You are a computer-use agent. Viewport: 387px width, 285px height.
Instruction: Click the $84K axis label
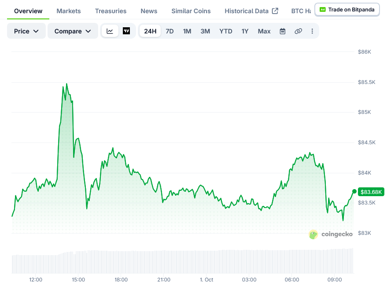coord(365,173)
